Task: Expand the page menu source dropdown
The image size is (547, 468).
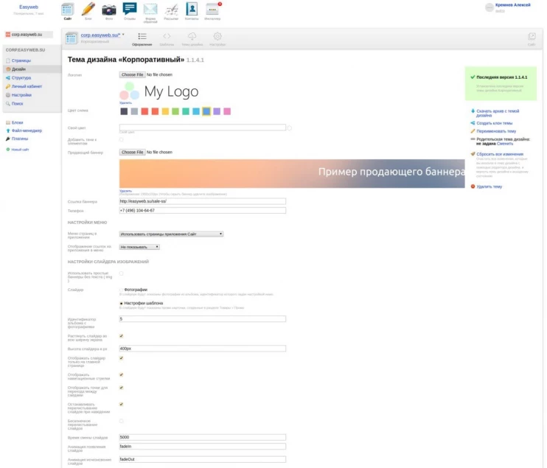Action: [171, 234]
